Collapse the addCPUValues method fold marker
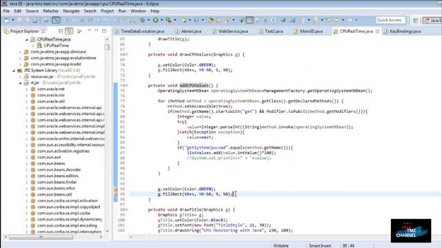Screen dimensions: 442x248 [x=126, y=85]
